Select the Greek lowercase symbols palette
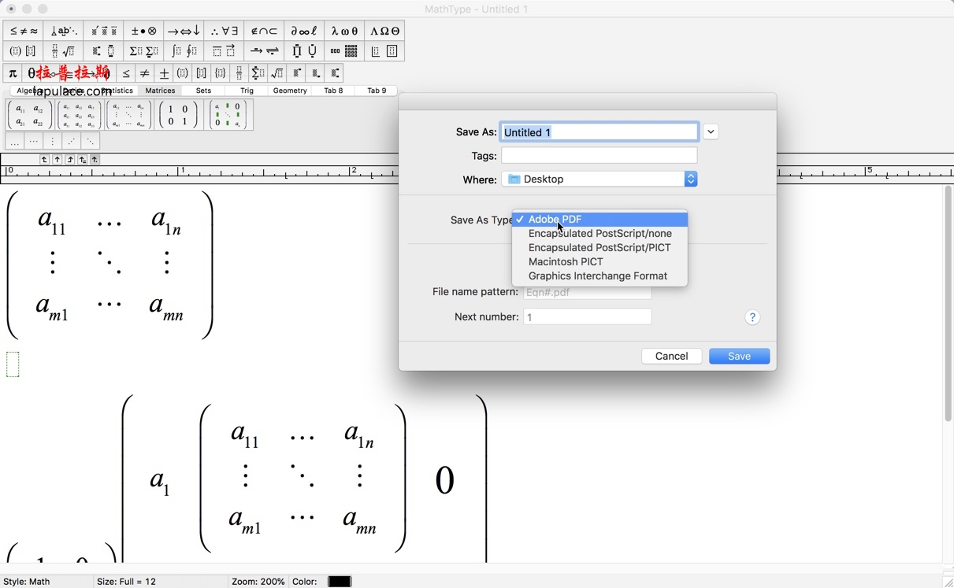The image size is (954, 588). 343,31
